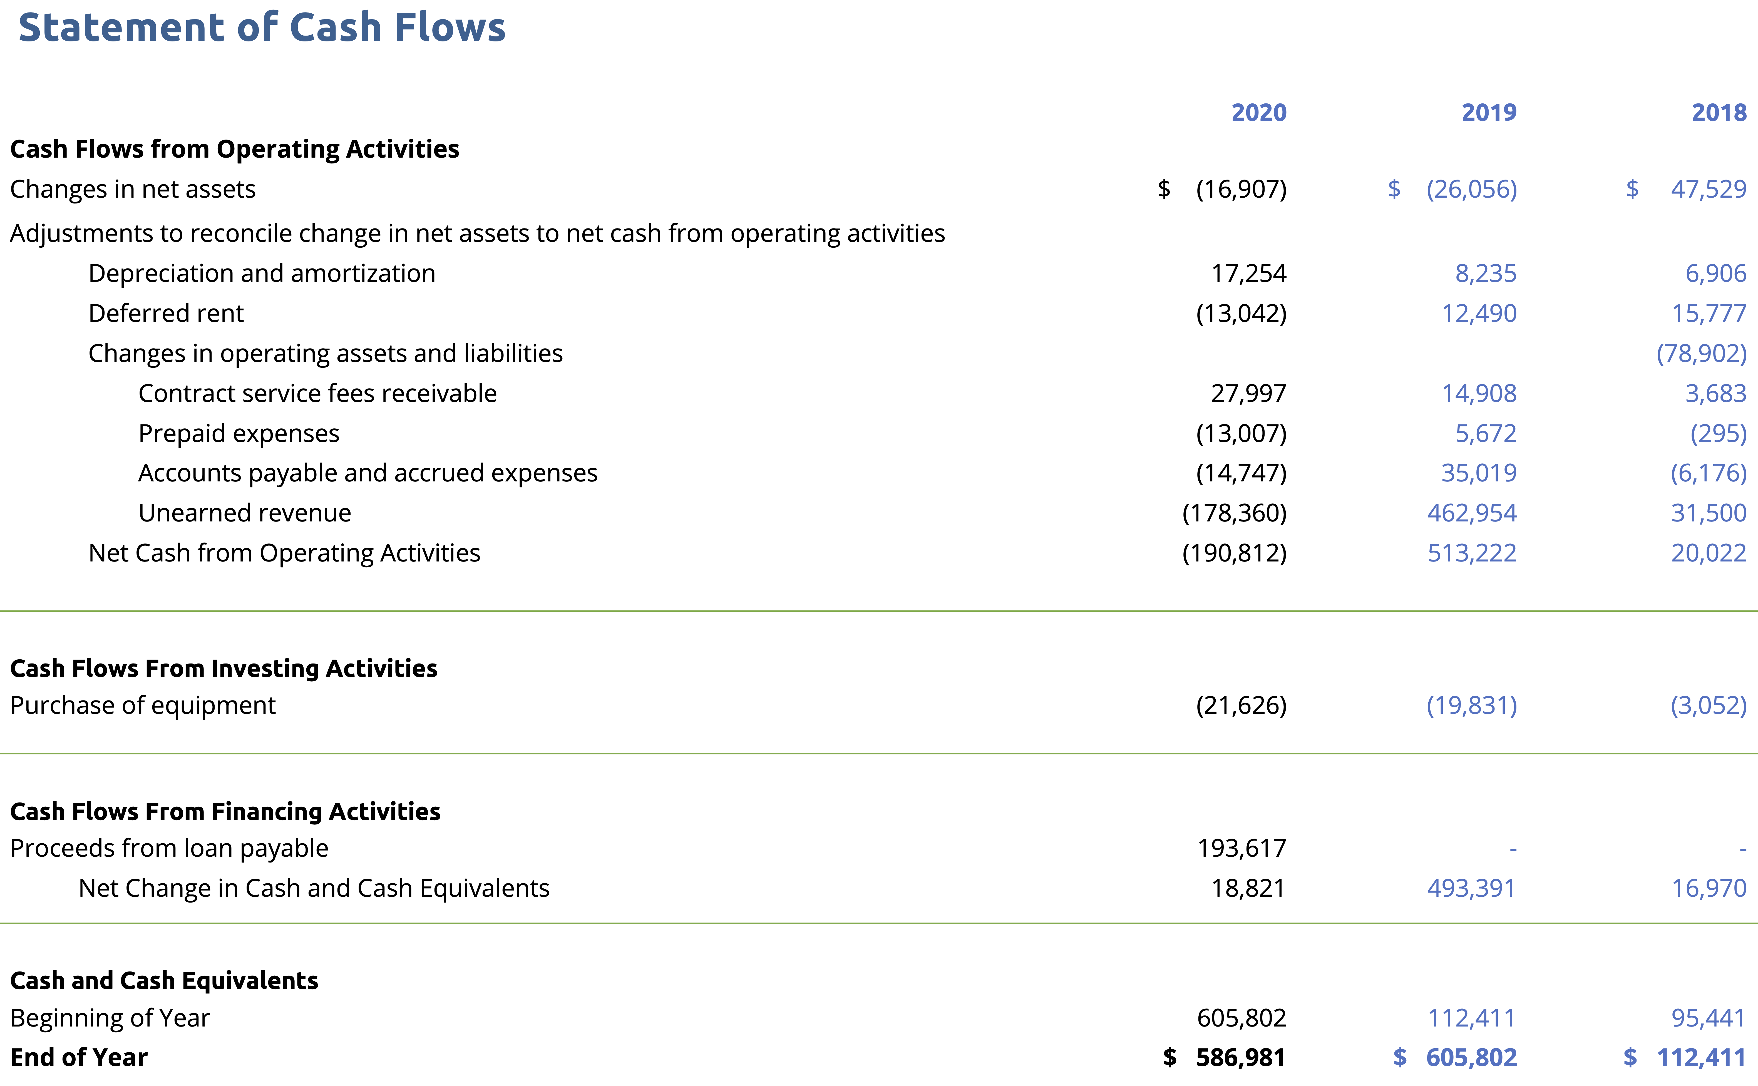The image size is (1758, 1086).
Task: Select the 2018 column header
Action: pyautogui.click(x=1719, y=113)
